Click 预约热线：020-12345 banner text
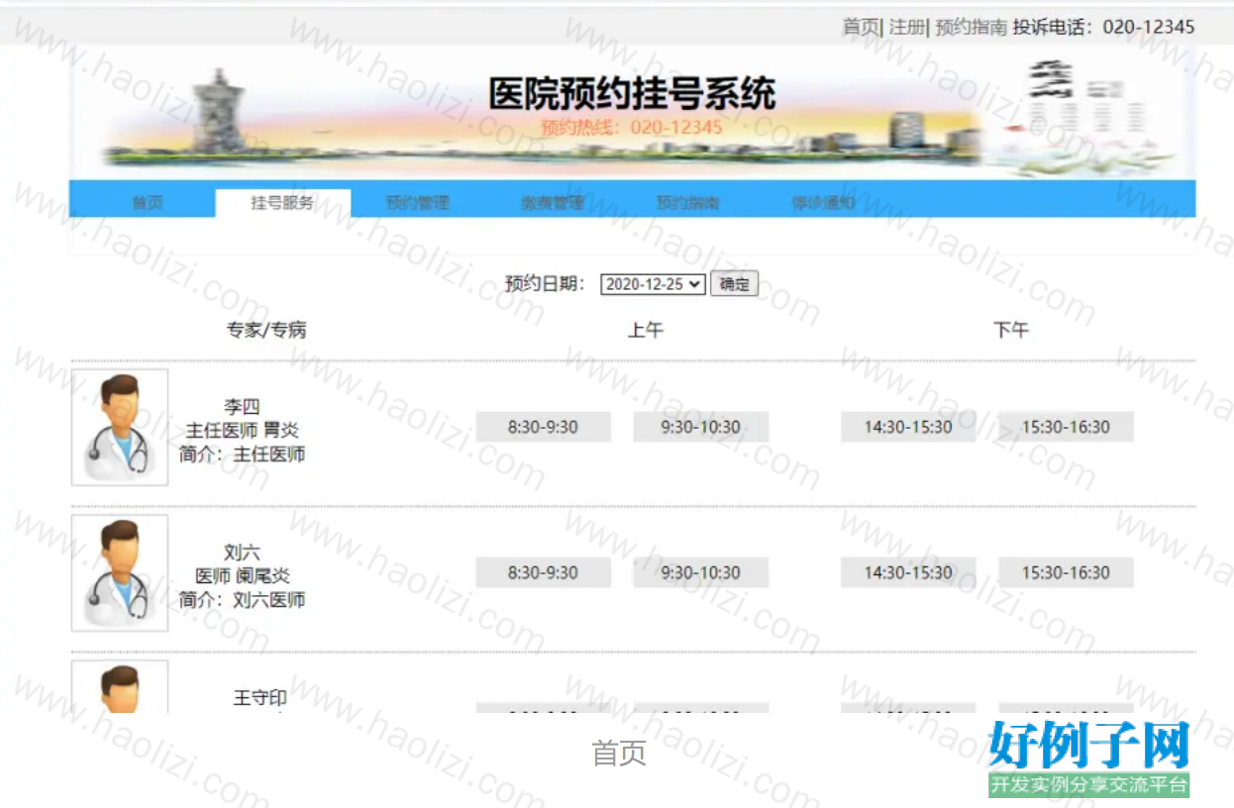 click(x=632, y=127)
